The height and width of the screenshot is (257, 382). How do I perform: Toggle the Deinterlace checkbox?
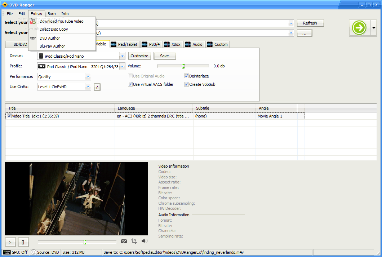click(186, 76)
